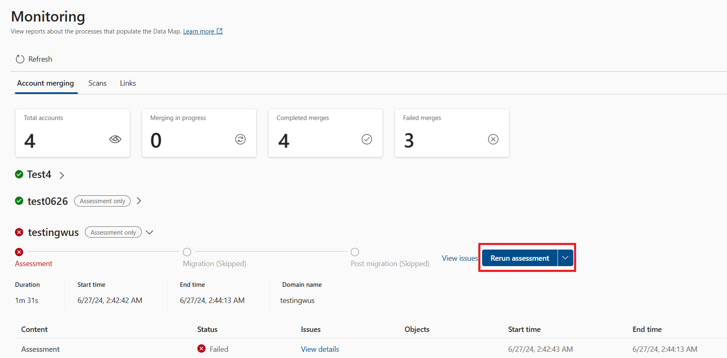
Task: Click the external link icon after Learn more
Action: [x=220, y=31]
